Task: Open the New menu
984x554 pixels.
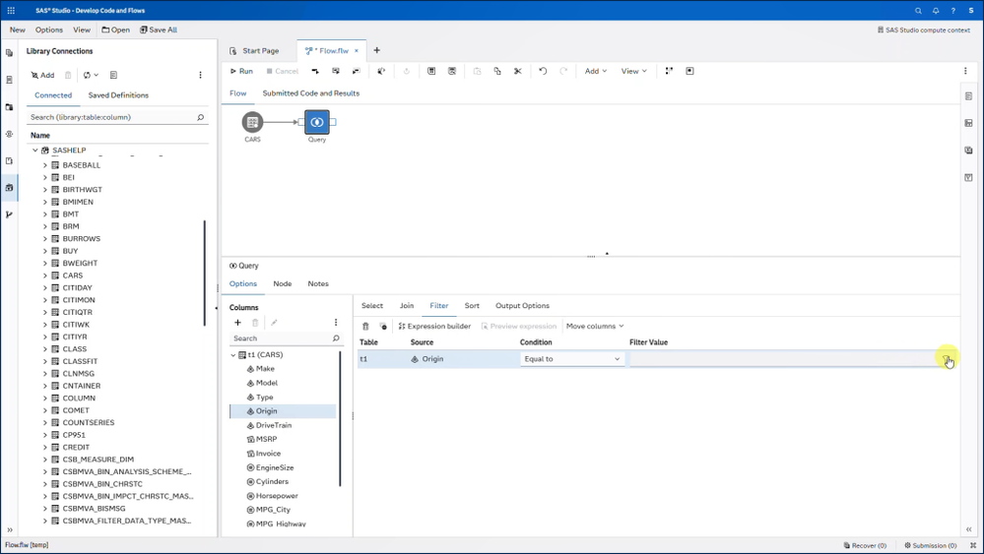Action: click(18, 30)
